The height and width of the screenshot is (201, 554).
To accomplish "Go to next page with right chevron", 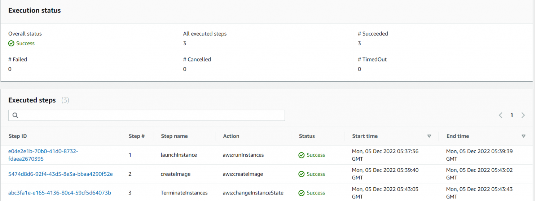I will [x=523, y=115].
